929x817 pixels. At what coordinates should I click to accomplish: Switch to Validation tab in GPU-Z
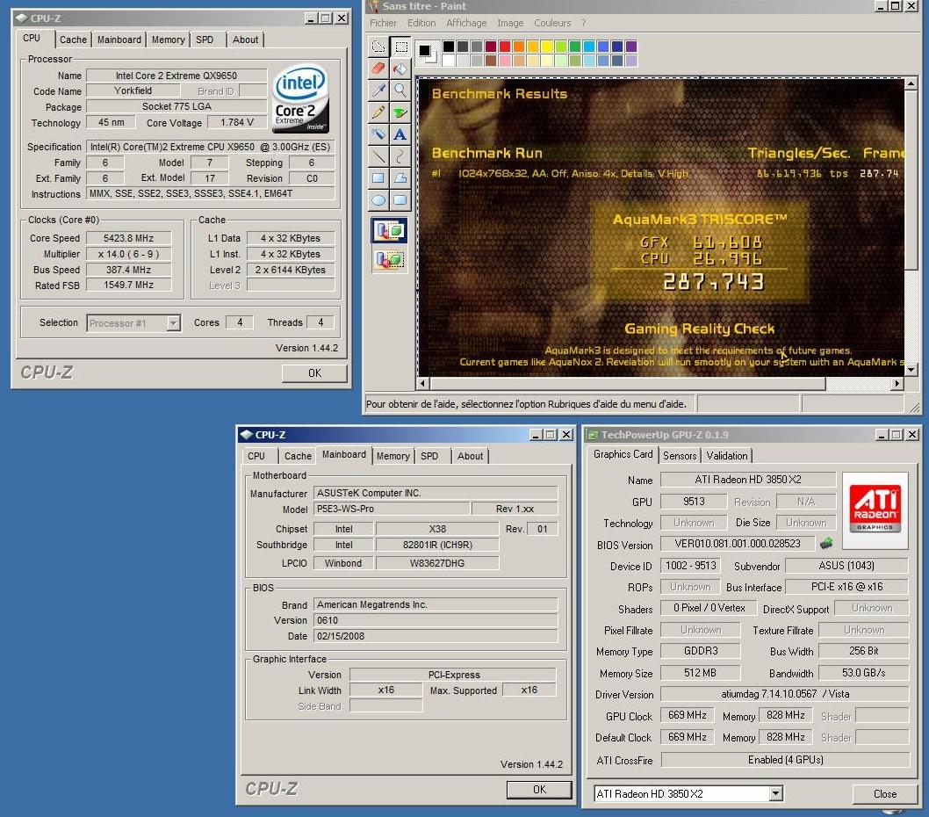point(727,455)
